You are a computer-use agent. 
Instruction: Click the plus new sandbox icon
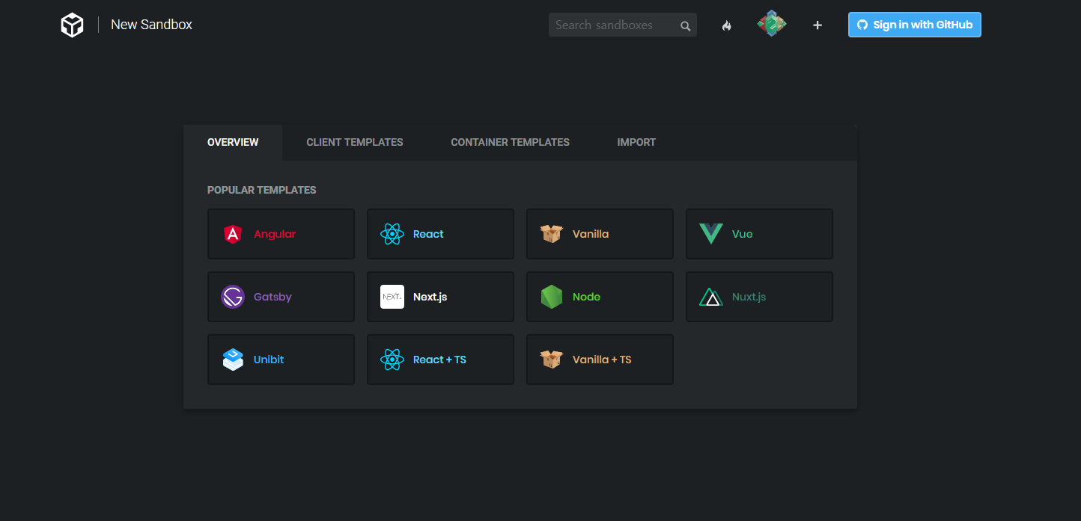pos(817,25)
